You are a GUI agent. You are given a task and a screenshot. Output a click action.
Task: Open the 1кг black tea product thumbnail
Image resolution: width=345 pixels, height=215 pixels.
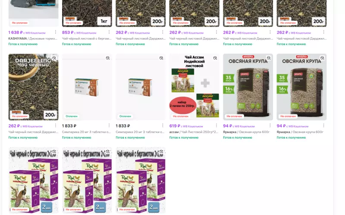point(87,13)
